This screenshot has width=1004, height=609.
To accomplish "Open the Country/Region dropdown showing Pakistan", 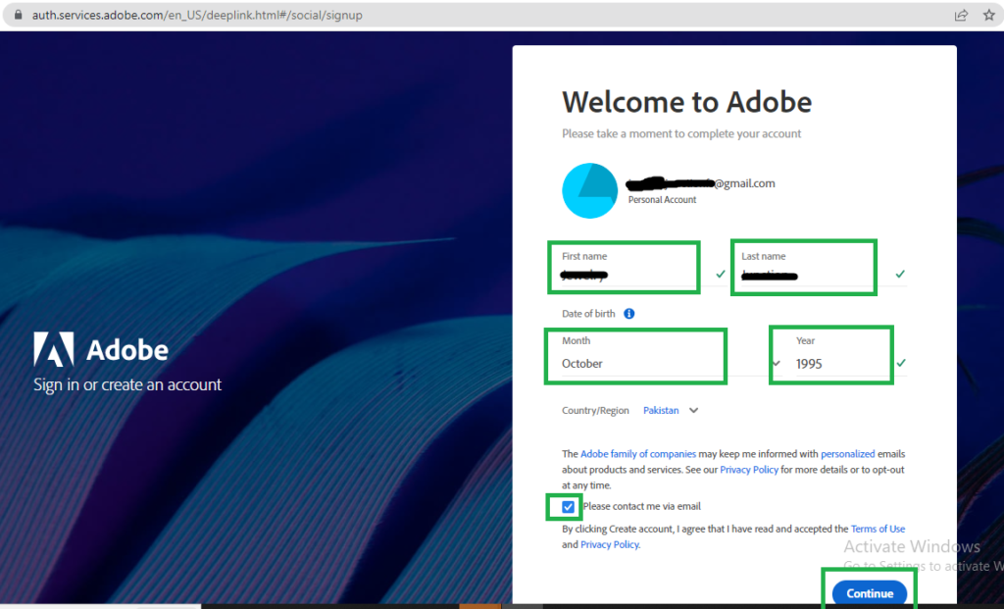I will coord(671,411).
